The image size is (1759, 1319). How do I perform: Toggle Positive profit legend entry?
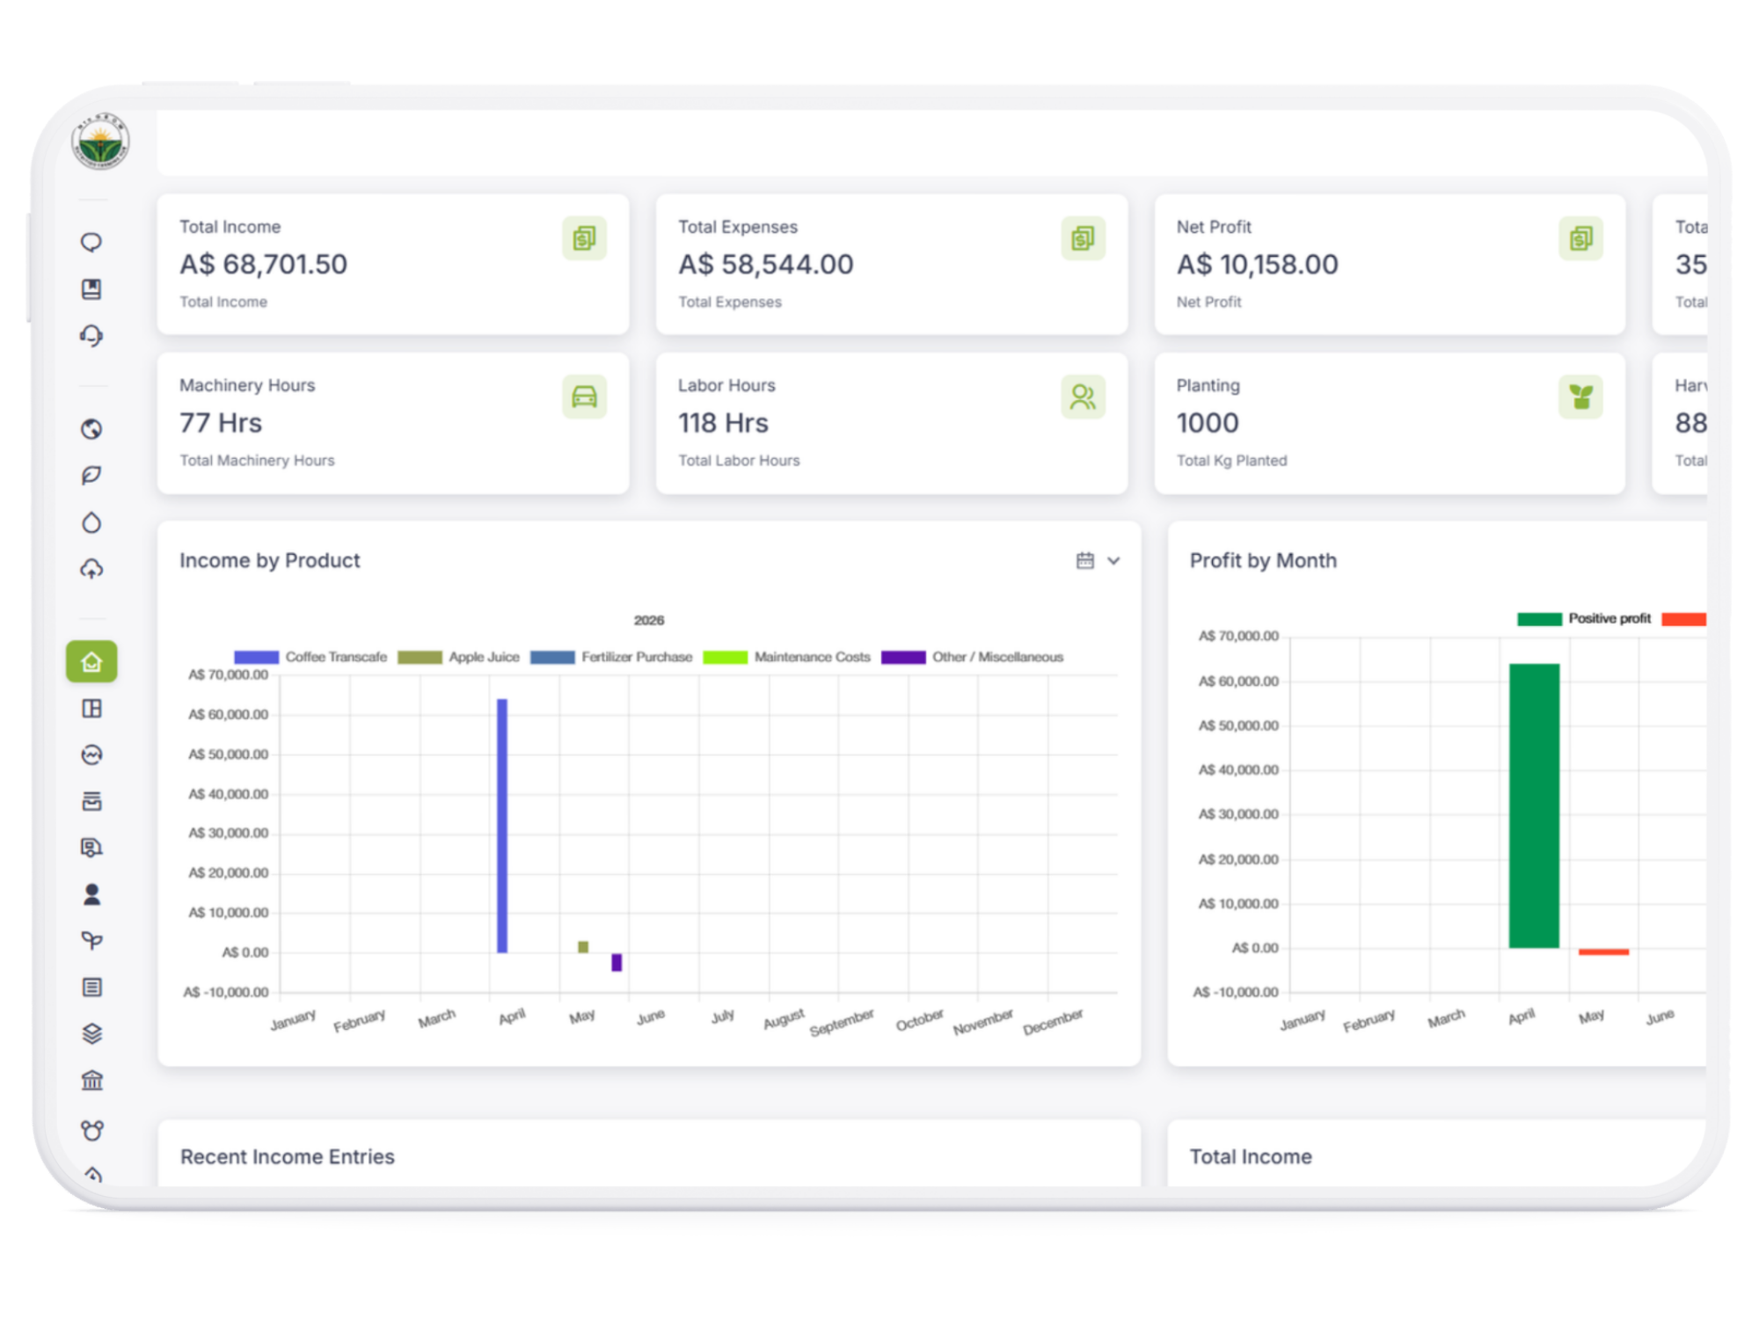(1584, 619)
